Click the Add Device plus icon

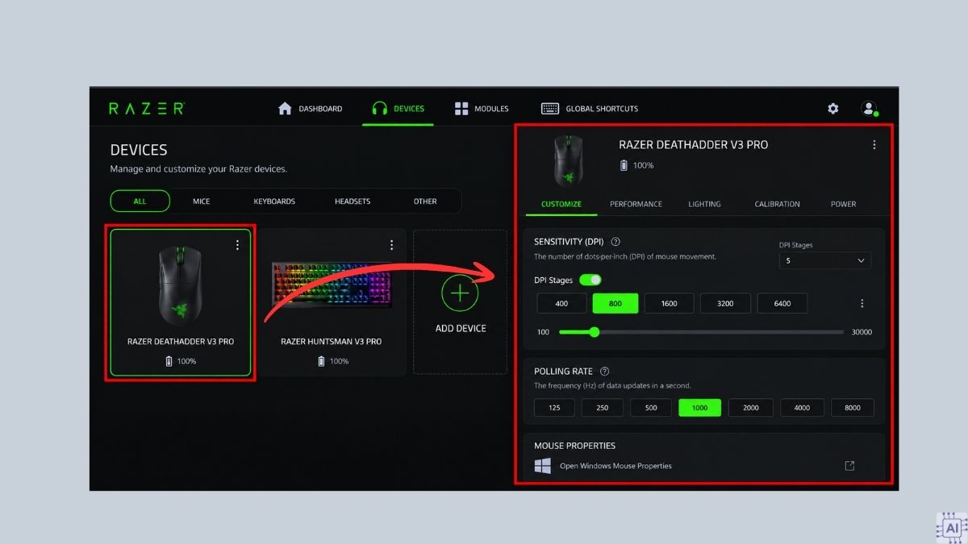point(460,293)
